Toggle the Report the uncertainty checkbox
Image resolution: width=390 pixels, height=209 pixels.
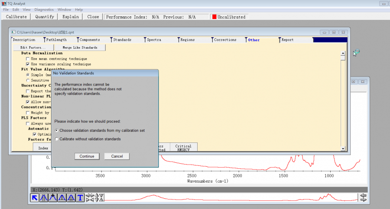pos(28,91)
